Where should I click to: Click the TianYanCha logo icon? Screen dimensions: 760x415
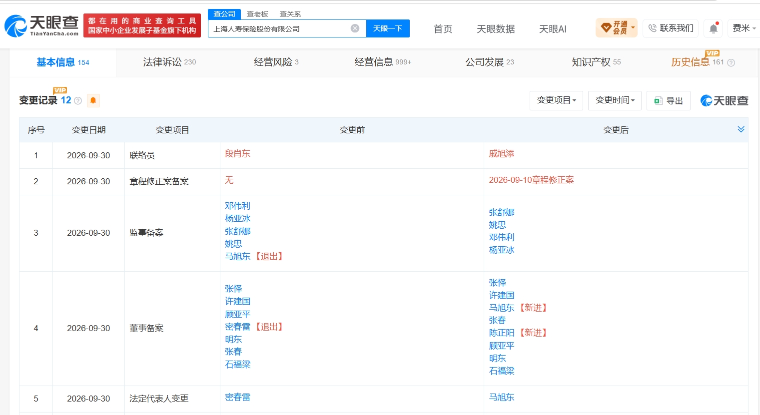point(15,26)
